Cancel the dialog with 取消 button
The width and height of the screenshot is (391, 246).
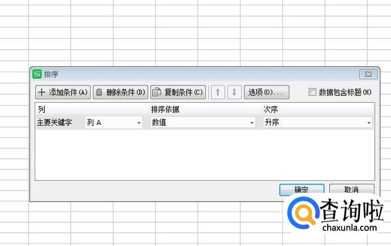pyautogui.click(x=352, y=189)
